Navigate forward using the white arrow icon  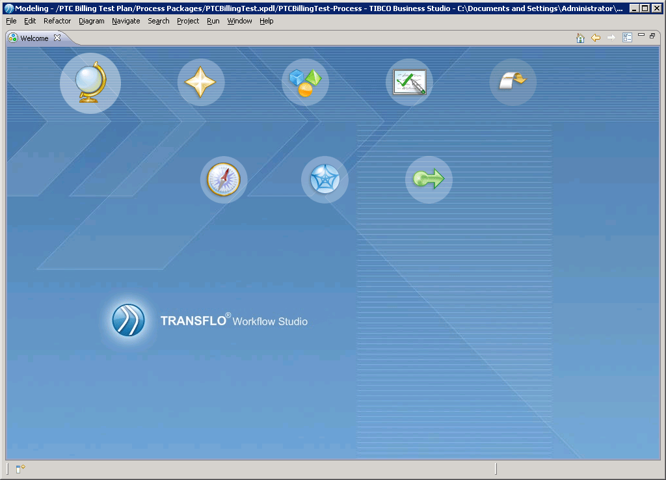point(610,37)
